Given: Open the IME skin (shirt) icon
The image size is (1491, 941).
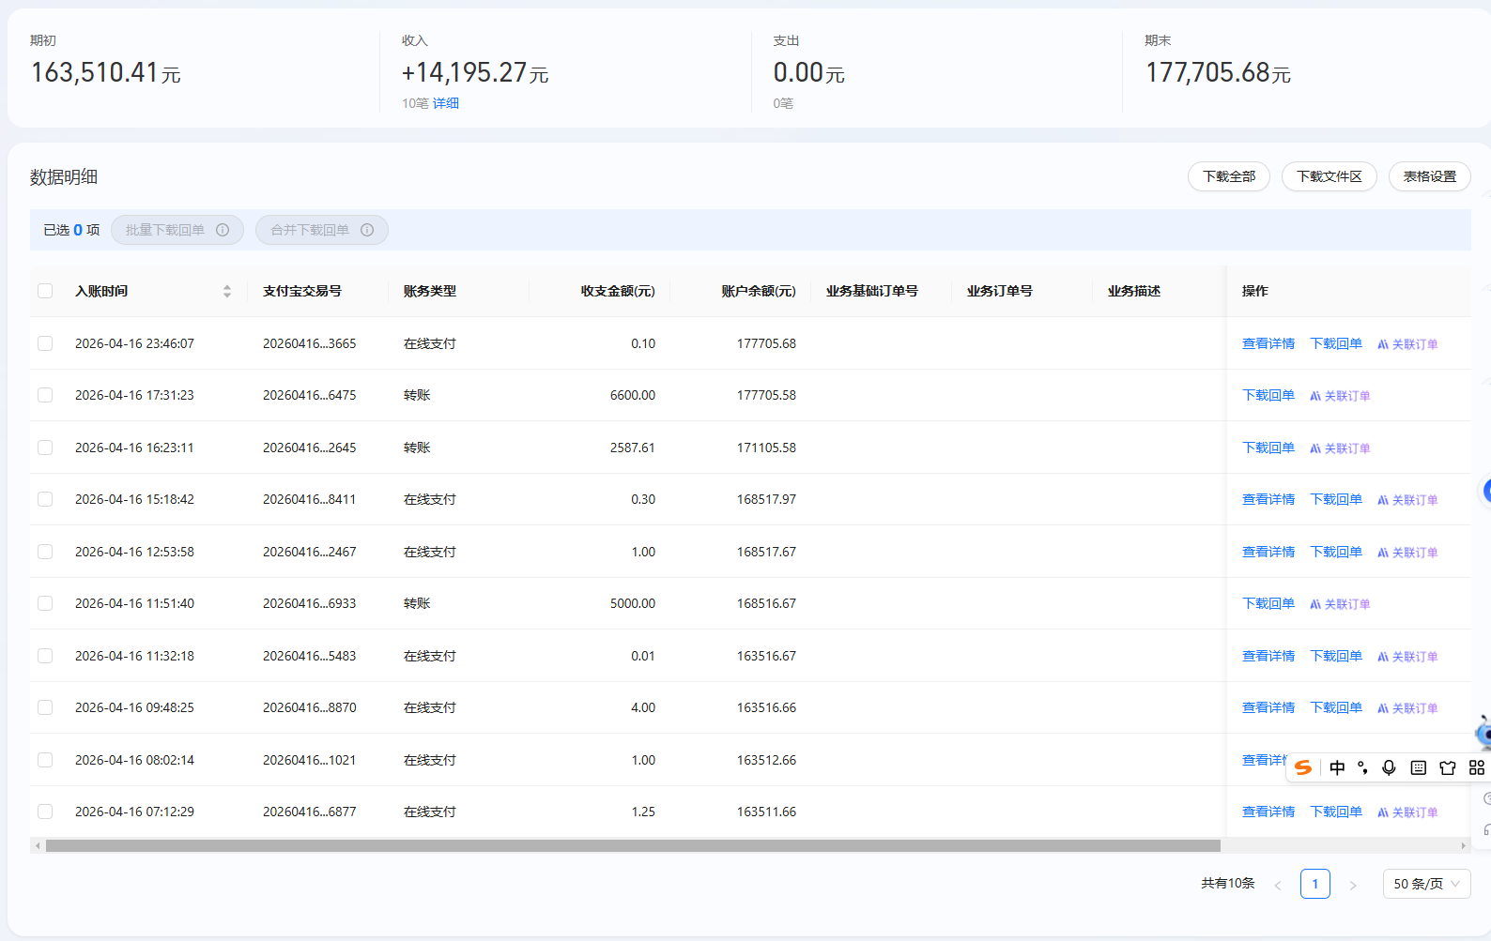Looking at the screenshot, I should [1447, 767].
